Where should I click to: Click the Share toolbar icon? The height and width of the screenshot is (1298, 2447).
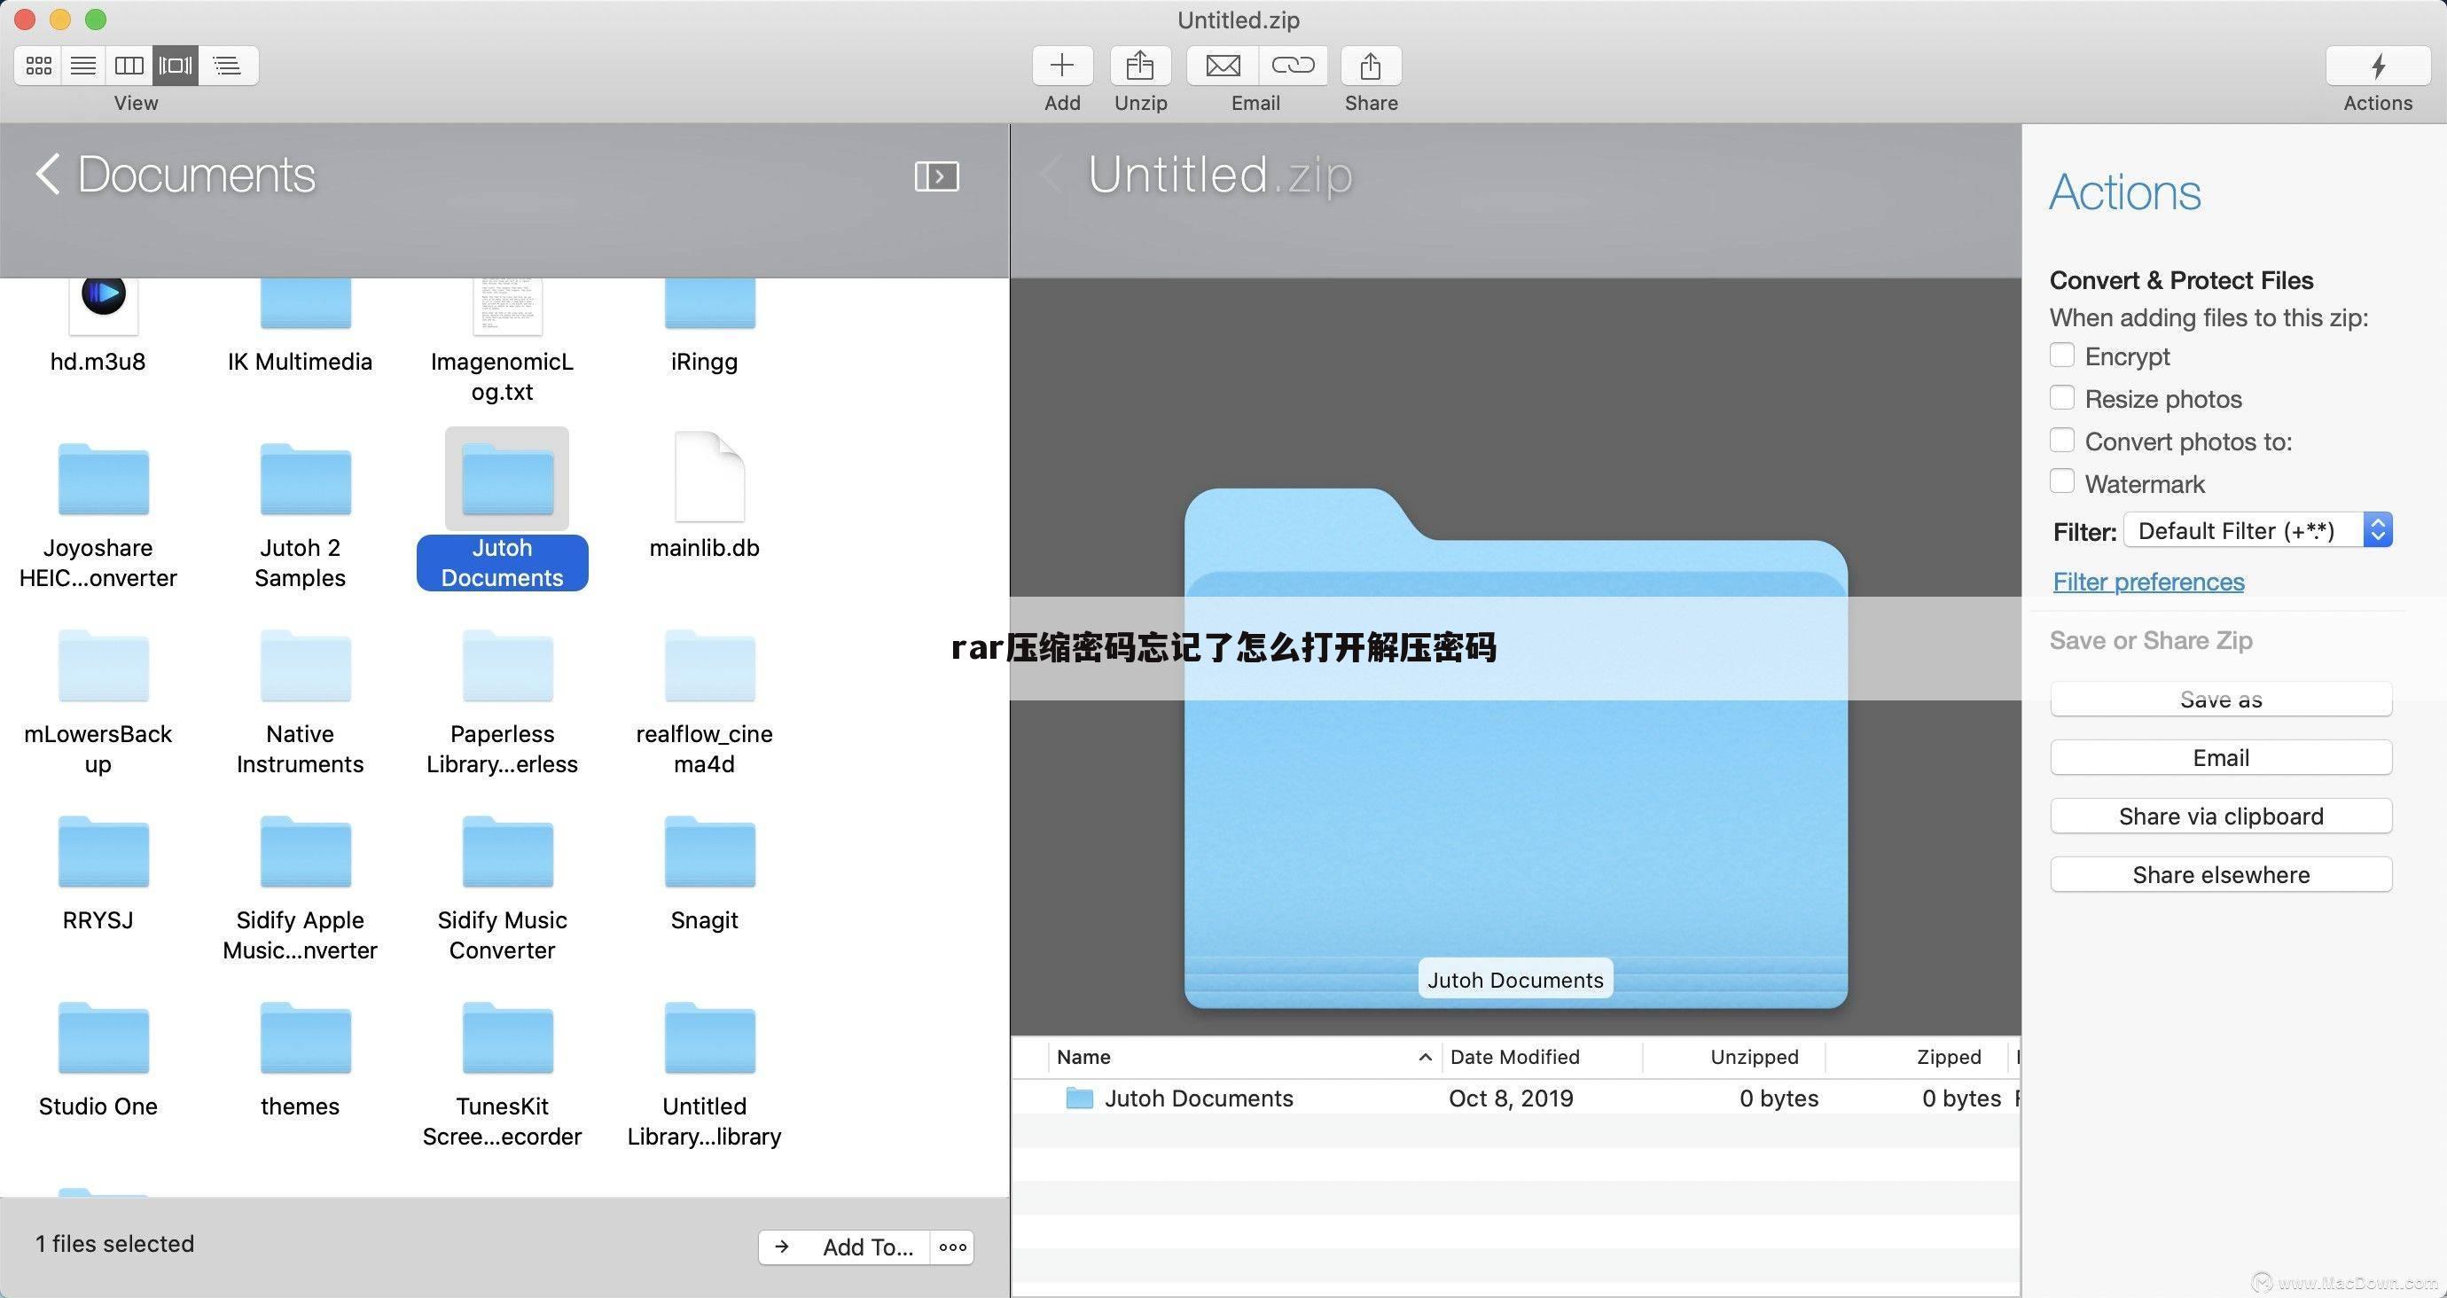1371,66
